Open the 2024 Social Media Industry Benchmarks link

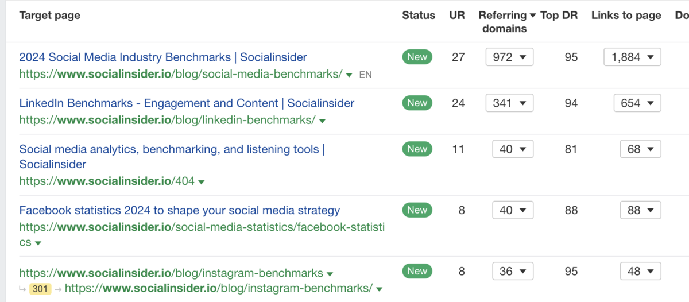click(x=163, y=57)
